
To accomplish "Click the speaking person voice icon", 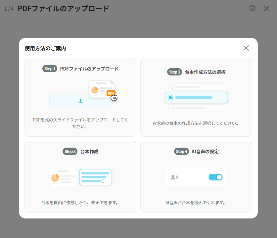I will coord(174,177).
